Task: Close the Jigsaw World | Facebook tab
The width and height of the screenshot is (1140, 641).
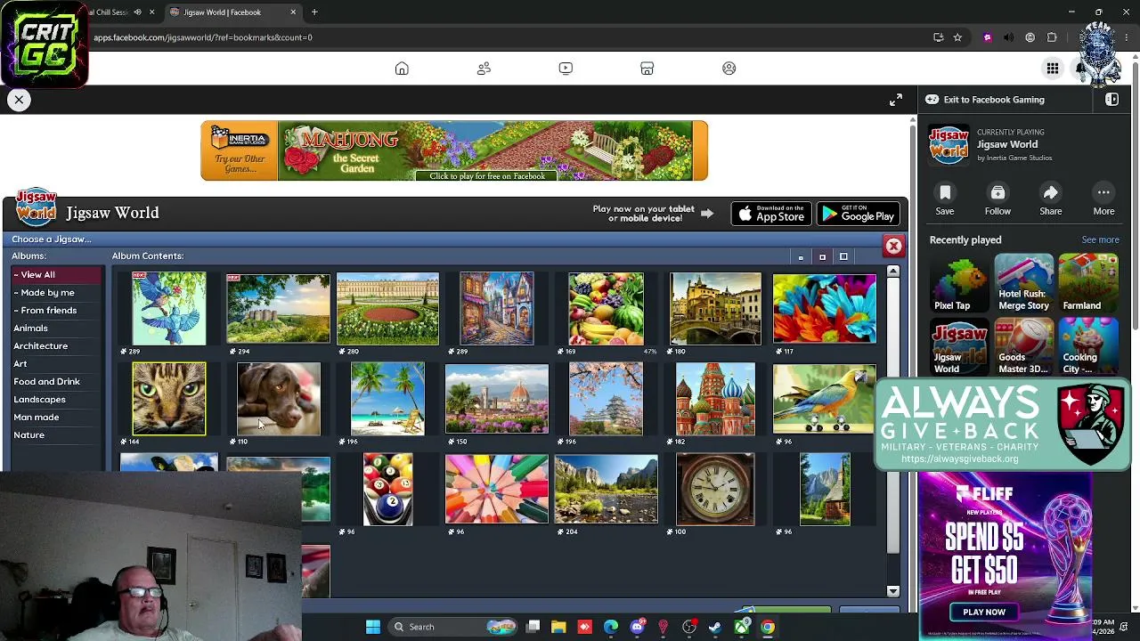Action: click(293, 12)
